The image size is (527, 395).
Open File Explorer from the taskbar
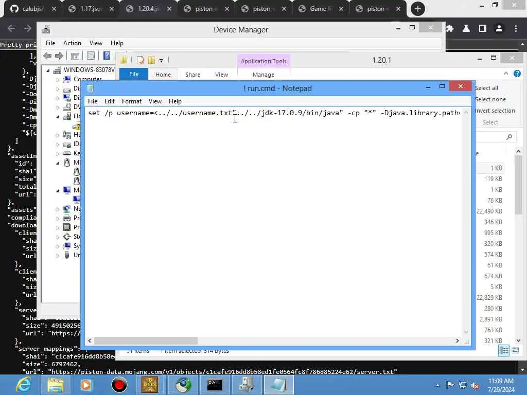(x=55, y=385)
